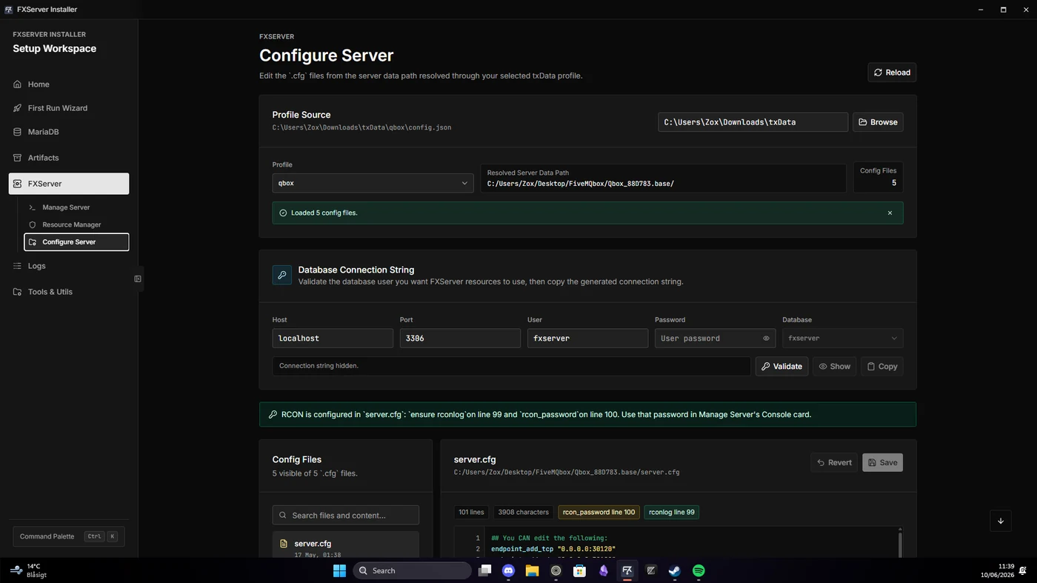Open the Windows Start menu

pos(339,570)
